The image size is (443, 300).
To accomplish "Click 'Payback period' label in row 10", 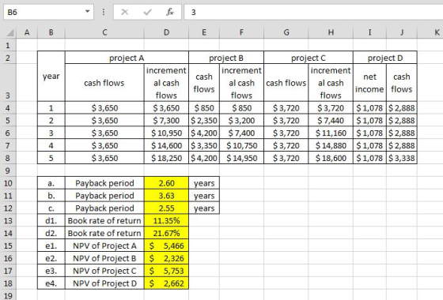I will coord(104,183).
